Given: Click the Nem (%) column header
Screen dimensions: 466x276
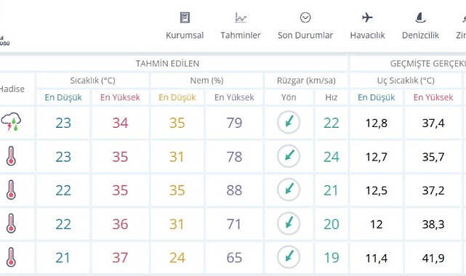Looking at the screenshot, I should (x=207, y=81).
